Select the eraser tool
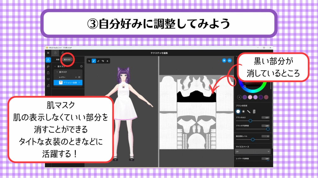This screenshot has width=318, height=178. point(98,61)
